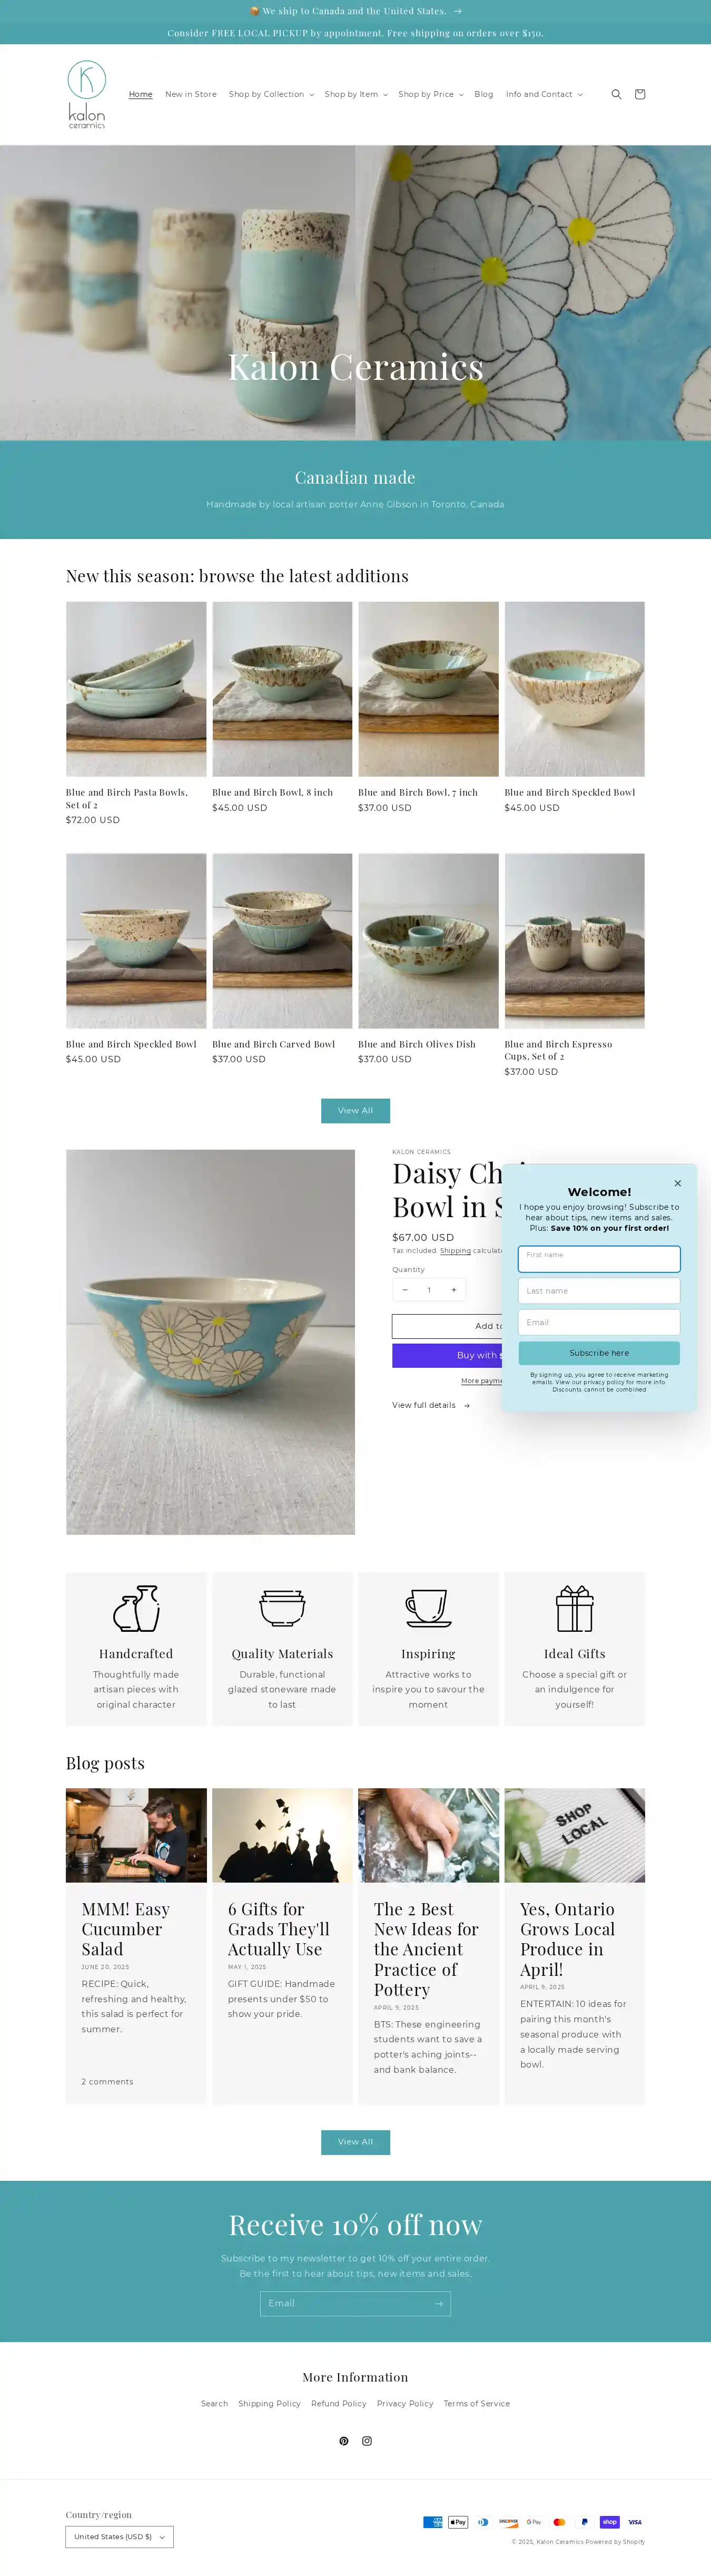The image size is (711, 2576).
Task: Close the Welcome popup
Action: pyautogui.click(x=677, y=1183)
